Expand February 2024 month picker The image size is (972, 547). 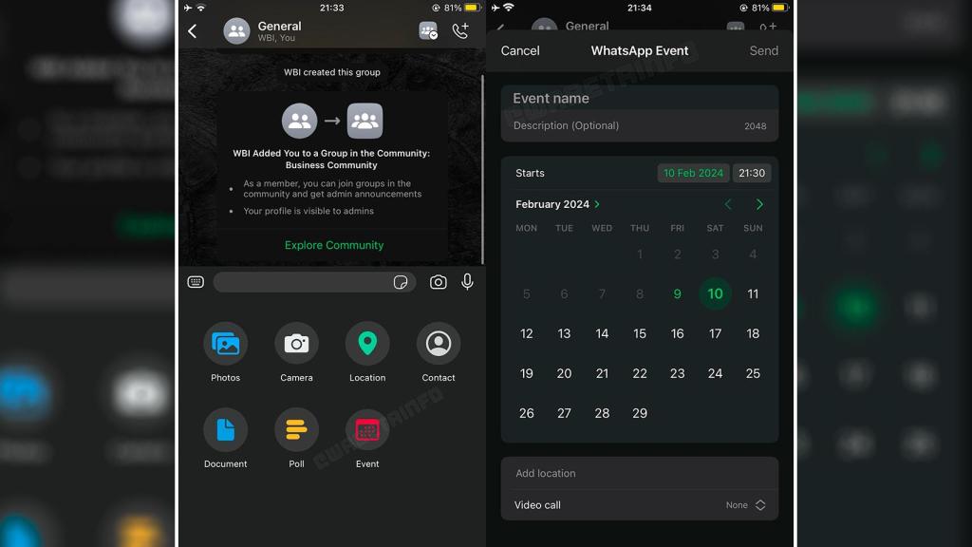(x=557, y=204)
